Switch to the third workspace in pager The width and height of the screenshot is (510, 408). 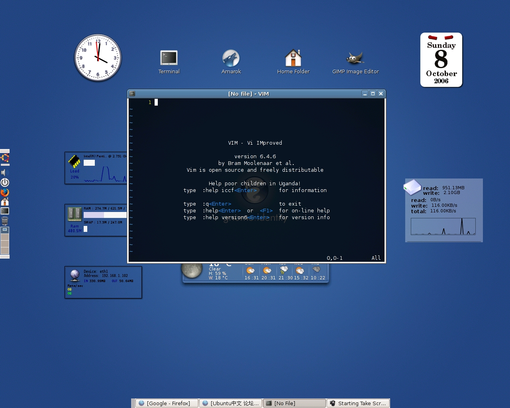[5, 243]
